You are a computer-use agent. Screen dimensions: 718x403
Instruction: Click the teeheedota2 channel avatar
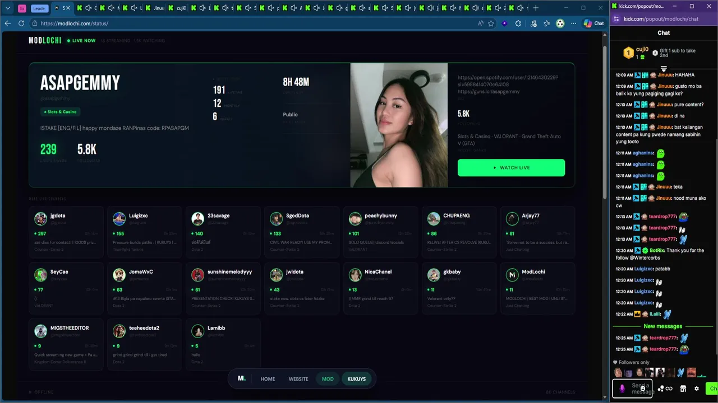tap(119, 330)
